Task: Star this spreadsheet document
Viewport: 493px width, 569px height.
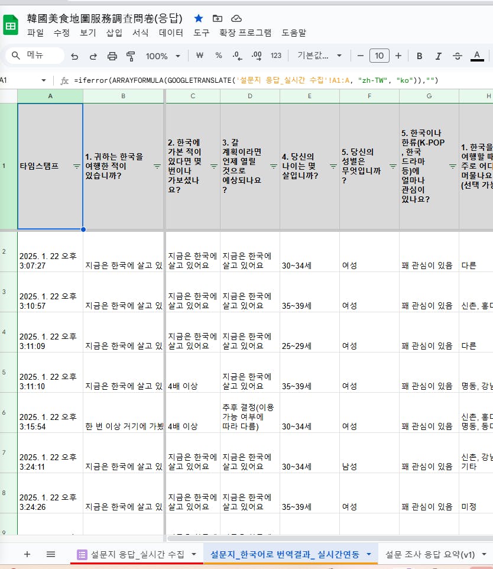Action: coord(199,18)
